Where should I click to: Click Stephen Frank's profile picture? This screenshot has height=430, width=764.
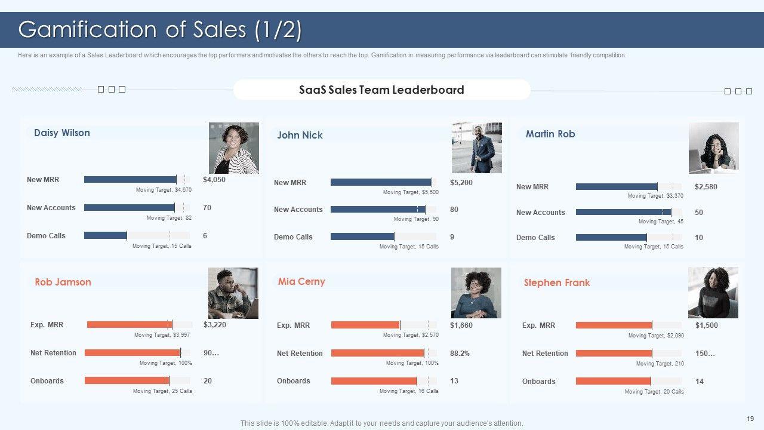713,293
